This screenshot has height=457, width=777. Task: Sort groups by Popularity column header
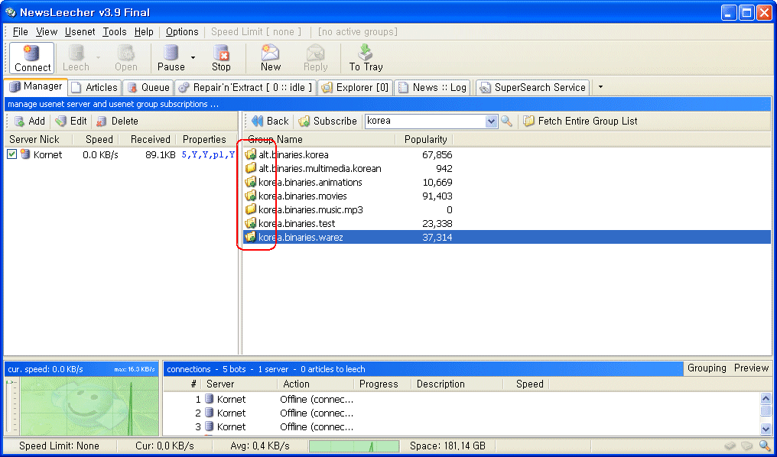point(426,139)
